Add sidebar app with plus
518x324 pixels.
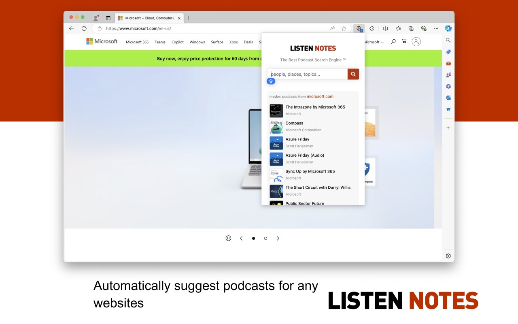(x=448, y=128)
